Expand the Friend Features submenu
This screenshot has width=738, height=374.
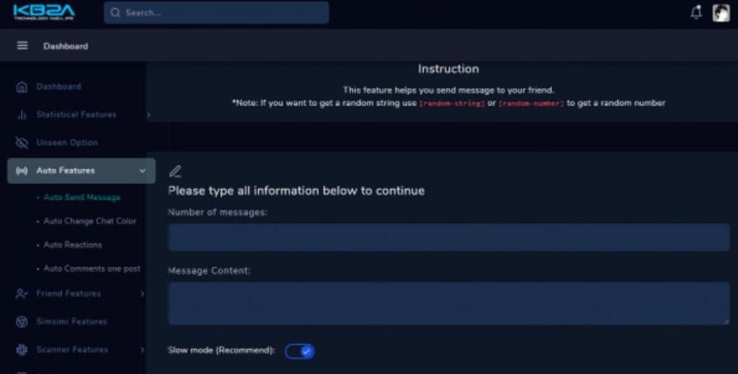(142, 294)
